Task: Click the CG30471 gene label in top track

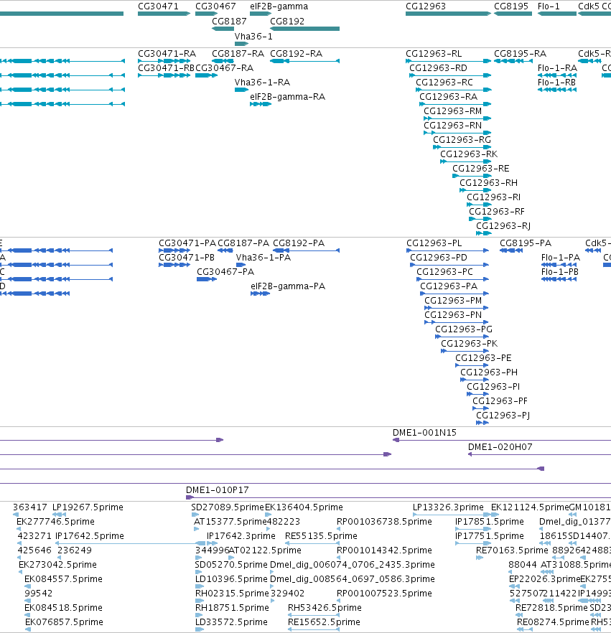Action: coord(158,6)
